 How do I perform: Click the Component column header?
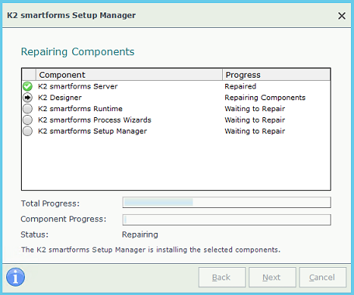click(129, 75)
